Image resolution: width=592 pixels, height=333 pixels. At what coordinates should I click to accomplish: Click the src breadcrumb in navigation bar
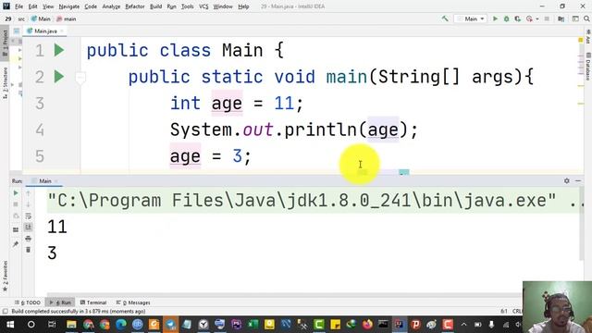point(21,18)
